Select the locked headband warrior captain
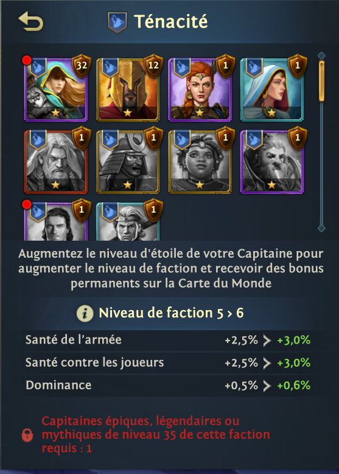The image size is (339, 474). tap(128, 222)
